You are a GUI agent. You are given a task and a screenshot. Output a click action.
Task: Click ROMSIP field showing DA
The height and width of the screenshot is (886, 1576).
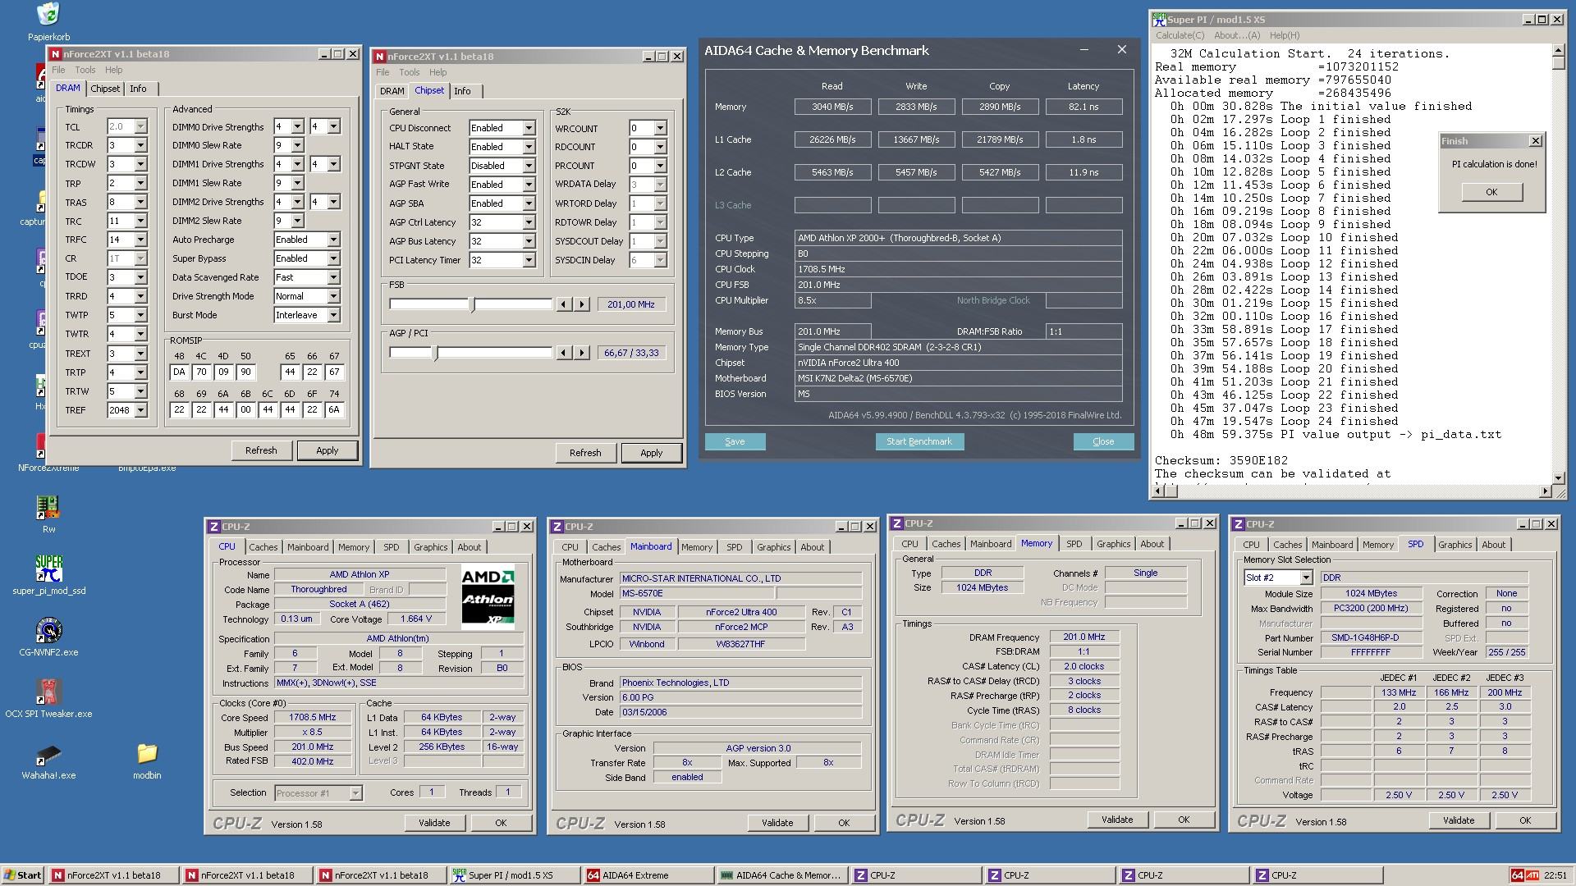tap(179, 372)
